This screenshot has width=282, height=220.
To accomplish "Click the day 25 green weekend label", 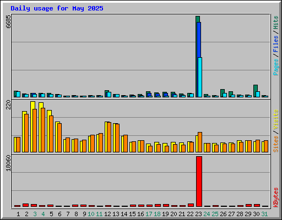I will [x=215, y=214].
